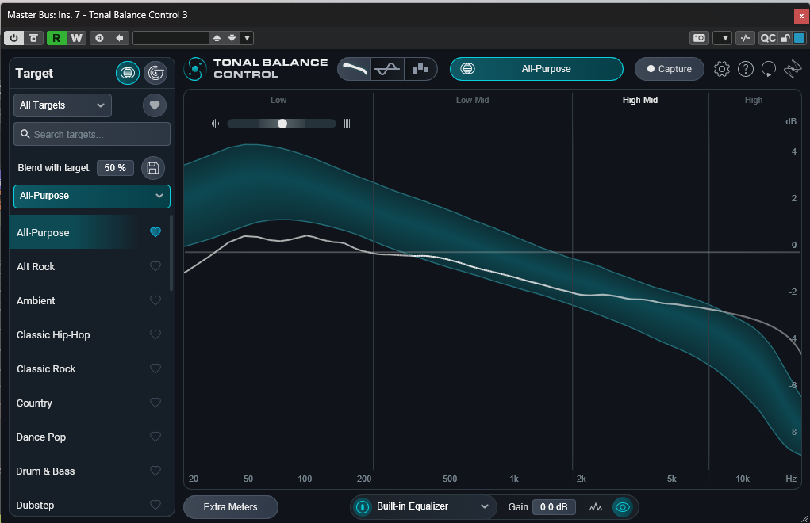Toggle the favorites filter heart button
The width and height of the screenshot is (810, 523).
point(155,105)
